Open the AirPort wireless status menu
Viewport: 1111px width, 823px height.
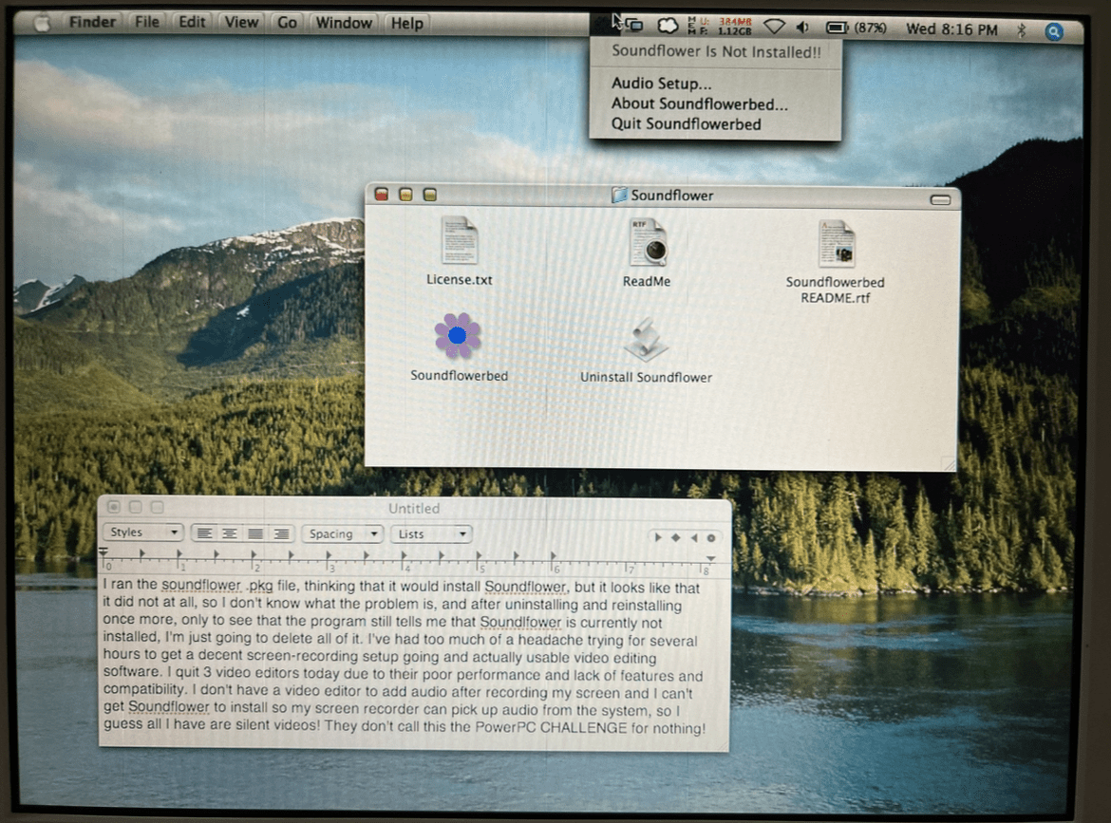774,27
